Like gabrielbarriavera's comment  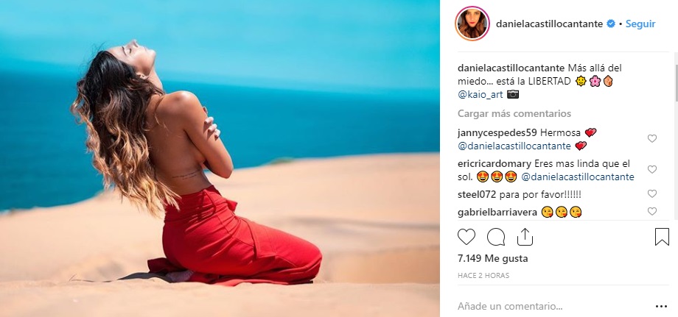pyautogui.click(x=651, y=211)
